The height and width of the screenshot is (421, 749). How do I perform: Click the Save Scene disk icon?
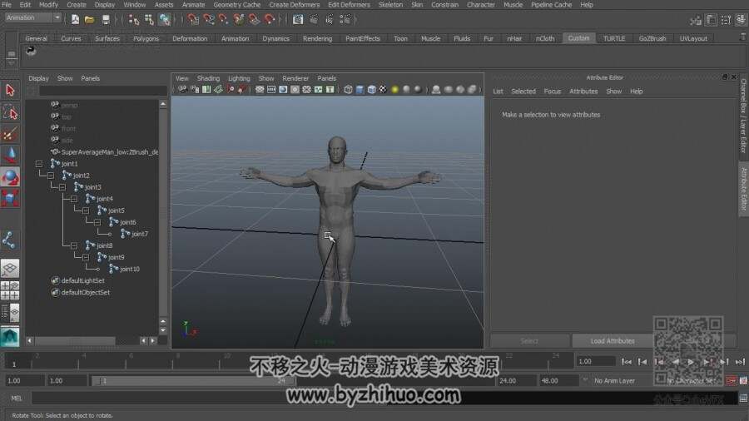pyautogui.click(x=106, y=20)
